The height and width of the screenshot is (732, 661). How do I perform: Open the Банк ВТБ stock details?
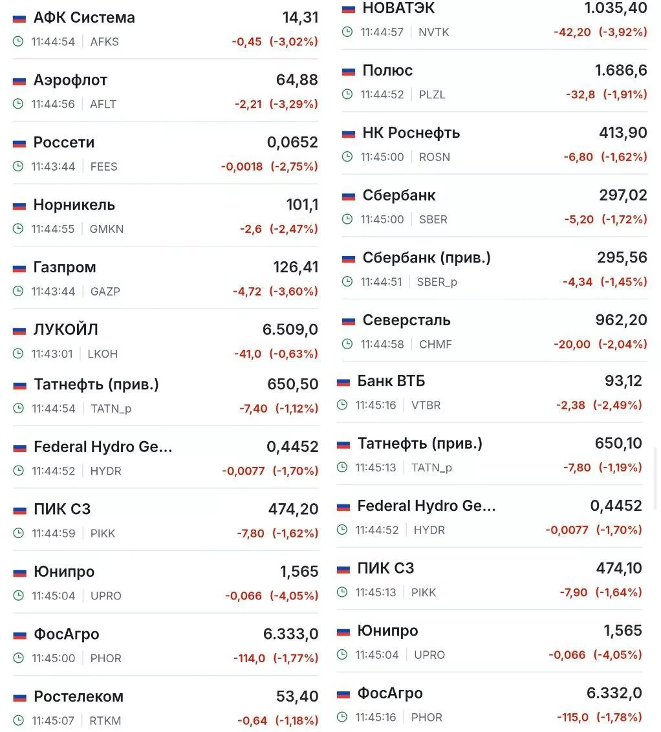point(391,382)
